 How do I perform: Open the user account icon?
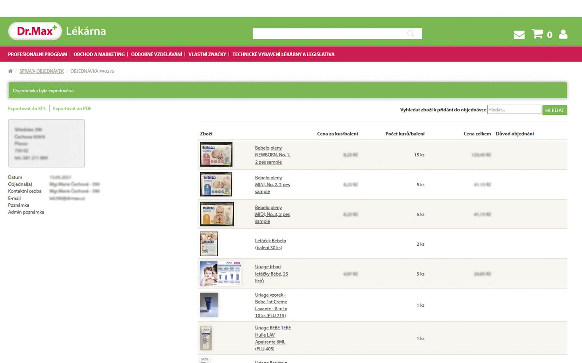tap(563, 34)
